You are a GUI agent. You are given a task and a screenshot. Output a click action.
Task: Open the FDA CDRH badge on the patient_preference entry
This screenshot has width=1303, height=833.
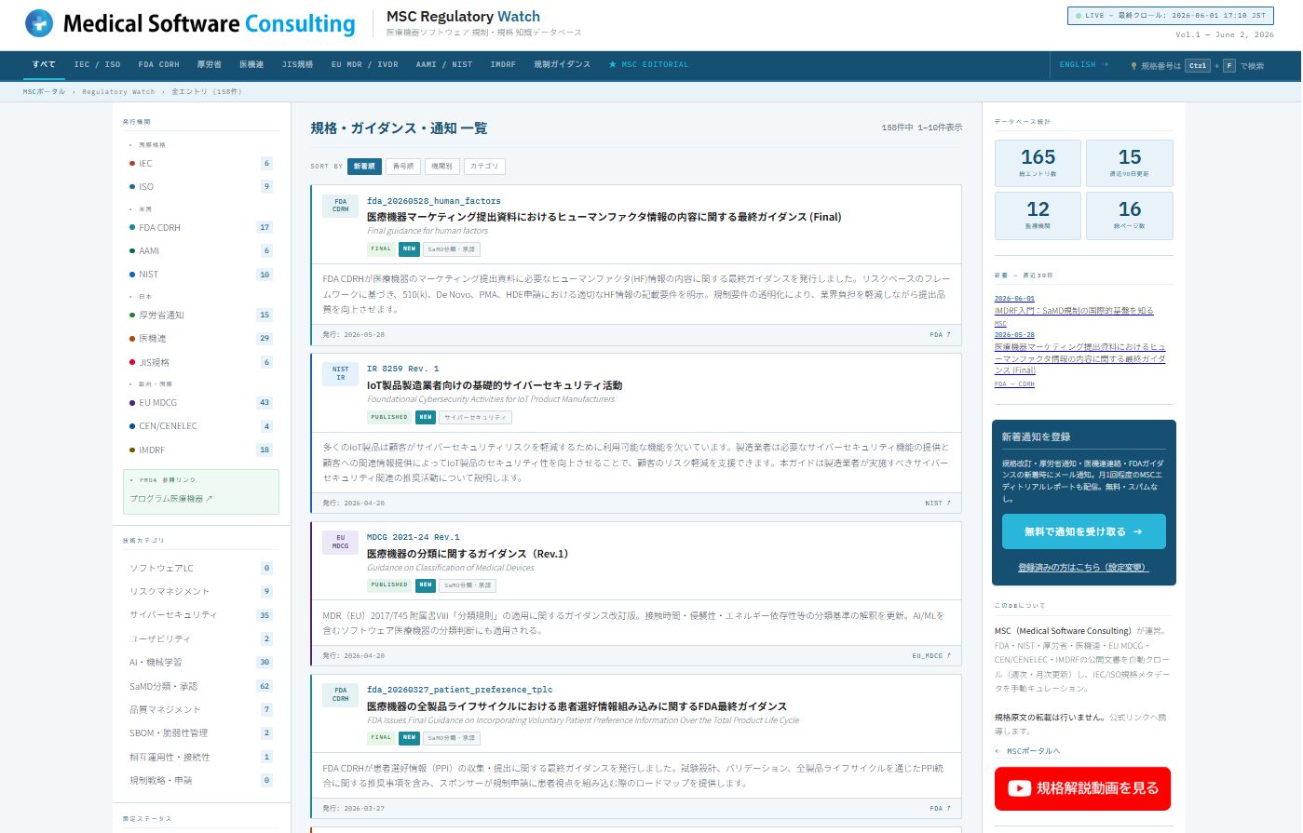tap(341, 694)
